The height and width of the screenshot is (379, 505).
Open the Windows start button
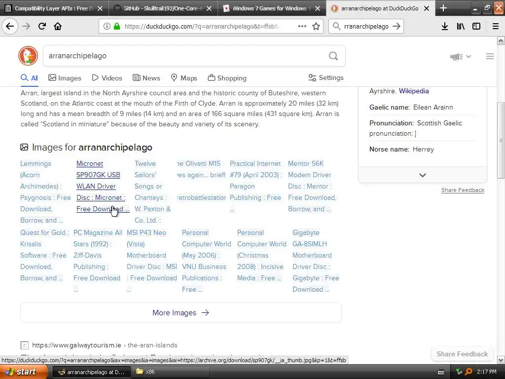pyautogui.click(x=24, y=372)
